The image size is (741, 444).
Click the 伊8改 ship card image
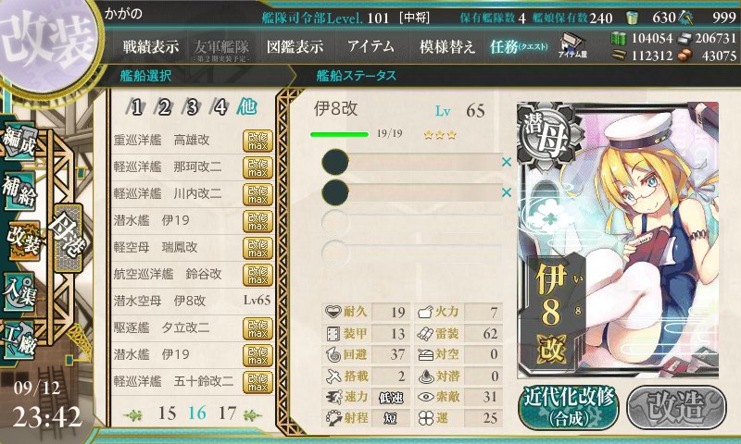click(x=618, y=240)
